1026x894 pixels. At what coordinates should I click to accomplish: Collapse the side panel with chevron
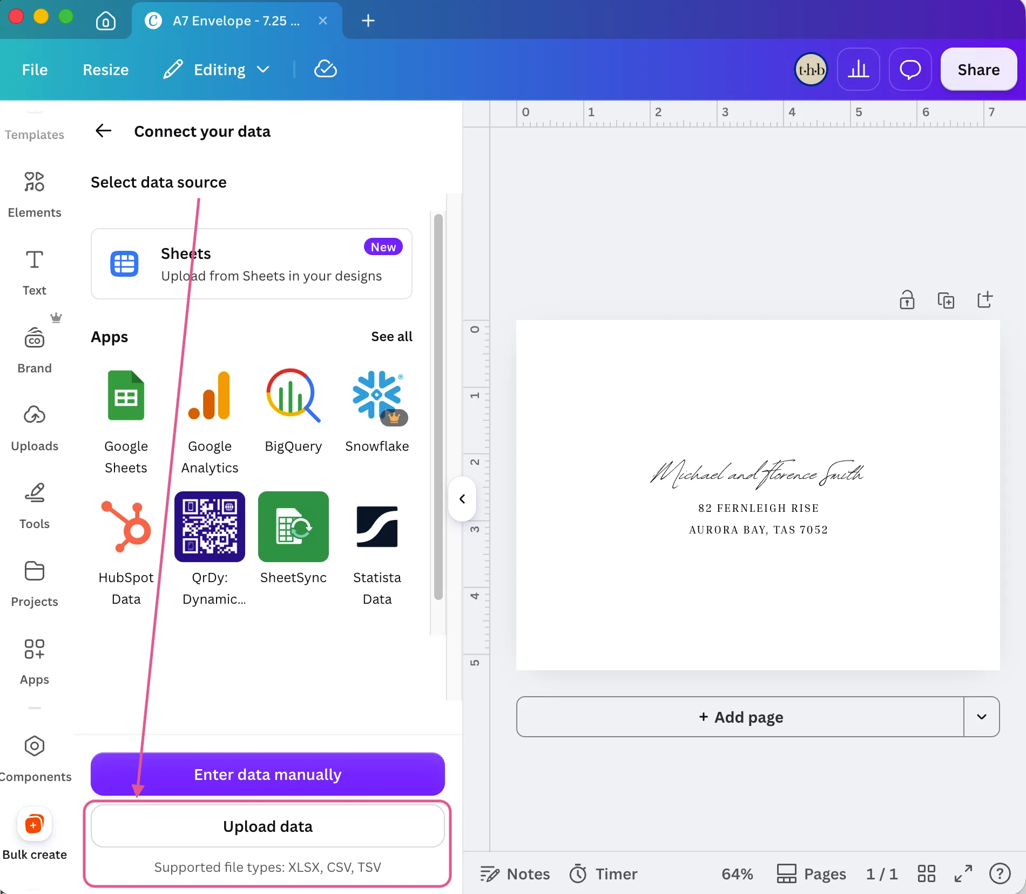pyautogui.click(x=462, y=498)
